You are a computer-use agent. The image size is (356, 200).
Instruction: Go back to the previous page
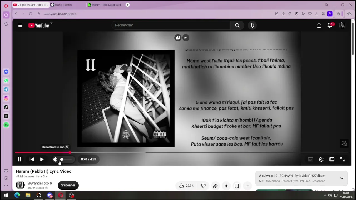[x=16, y=14]
